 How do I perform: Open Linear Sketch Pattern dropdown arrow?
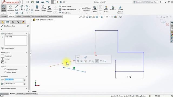80,10
